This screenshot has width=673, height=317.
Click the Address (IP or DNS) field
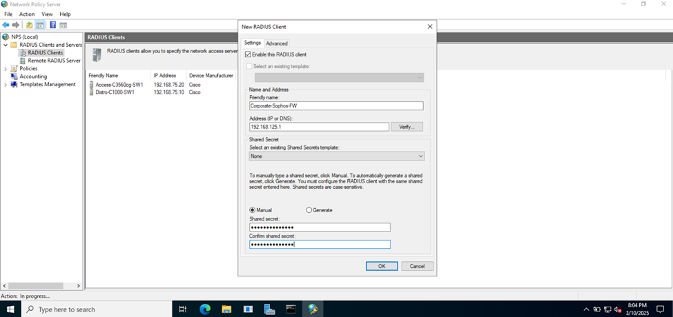319,127
